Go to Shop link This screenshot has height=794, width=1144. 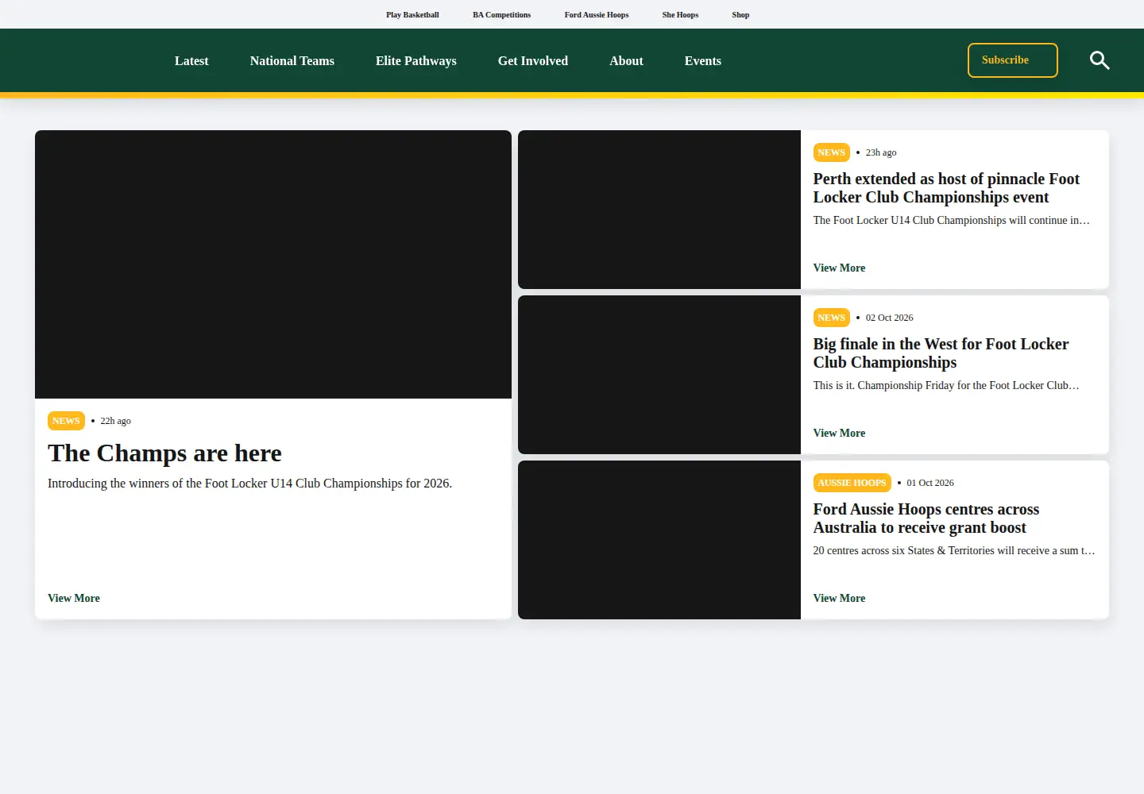740,15
